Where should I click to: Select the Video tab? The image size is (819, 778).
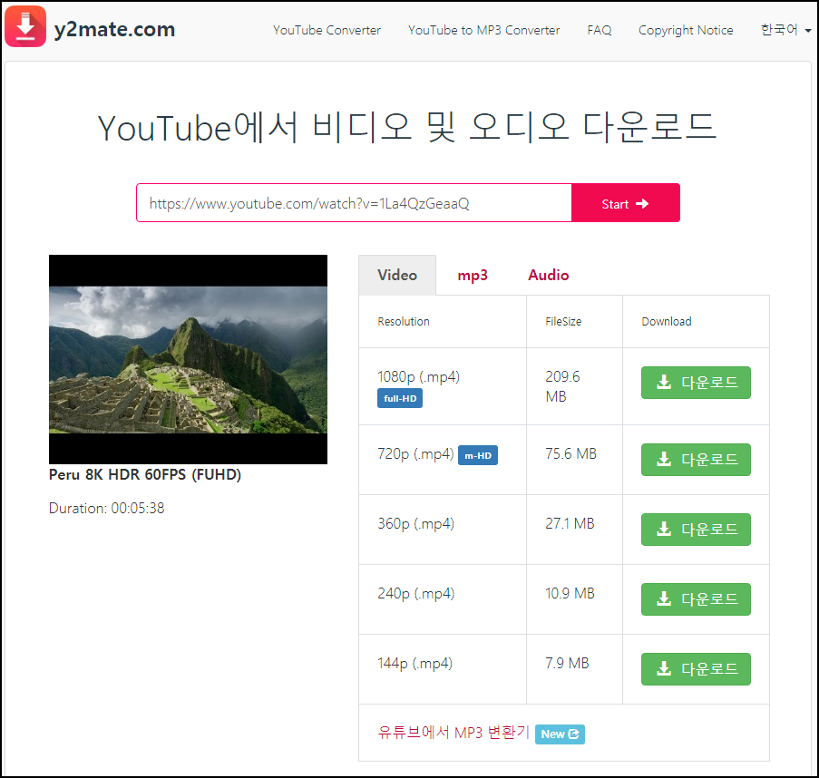click(x=397, y=275)
